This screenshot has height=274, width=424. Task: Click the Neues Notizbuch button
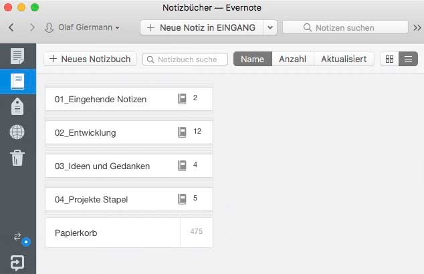coord(90,59)
